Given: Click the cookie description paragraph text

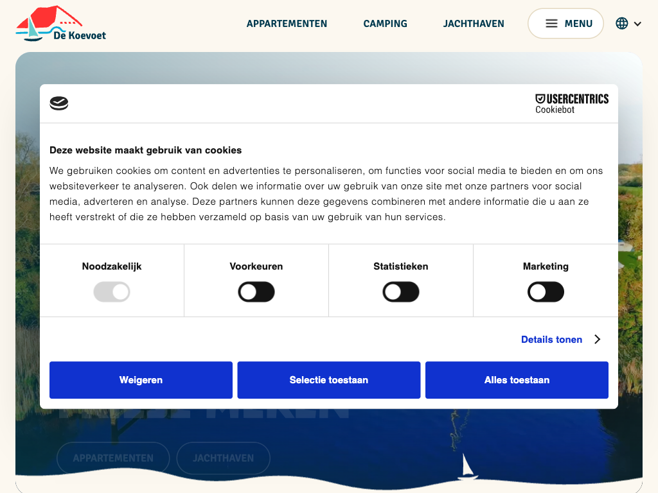Looking at the screenshot, I should [x=326, y=194].
